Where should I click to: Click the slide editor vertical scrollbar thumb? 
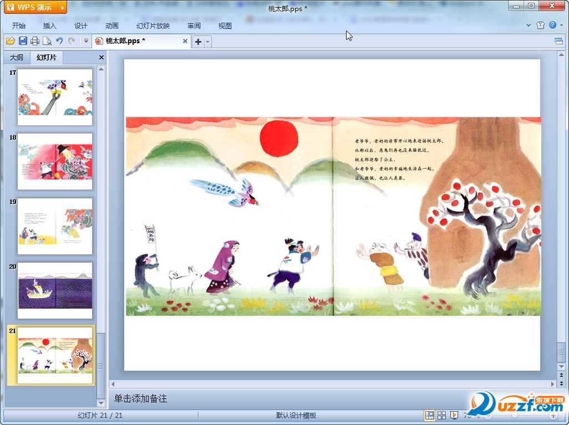pos(561,352)
